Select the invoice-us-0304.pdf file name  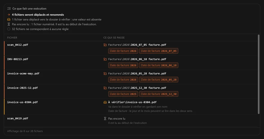tap(22, 102)
